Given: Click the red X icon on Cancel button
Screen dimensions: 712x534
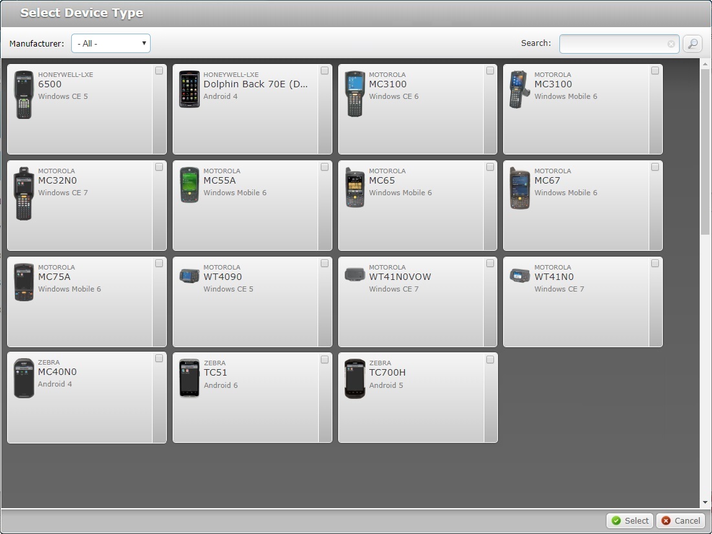Looking at the screenshot, I should click(665, 520).
